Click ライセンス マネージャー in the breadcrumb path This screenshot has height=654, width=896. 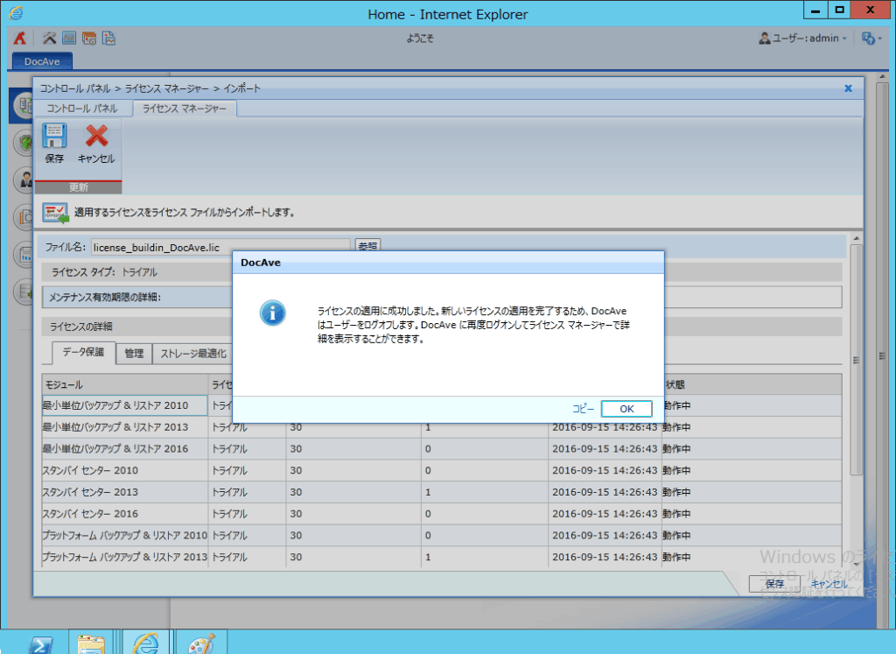pos(167,88)
